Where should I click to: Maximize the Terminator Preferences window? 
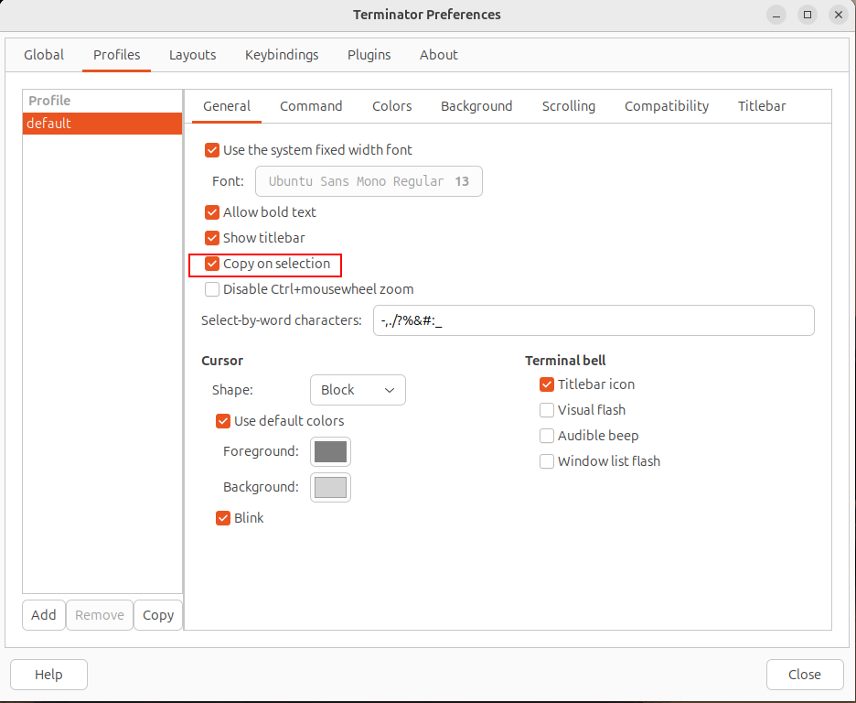808,15
